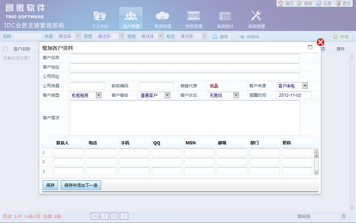Go to first page button <<
Viewport: 356px width, 223px height.
pyautogui.click(x=95, y=216)
